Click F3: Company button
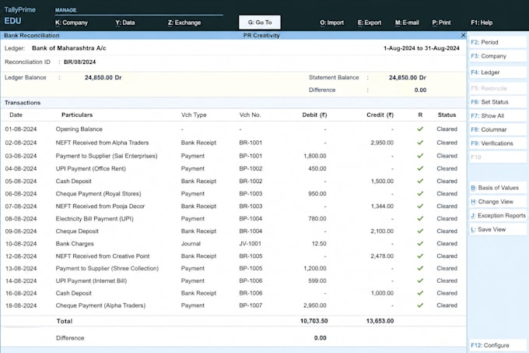This screenshot has height=353, width=529. (x=498, y=56)
